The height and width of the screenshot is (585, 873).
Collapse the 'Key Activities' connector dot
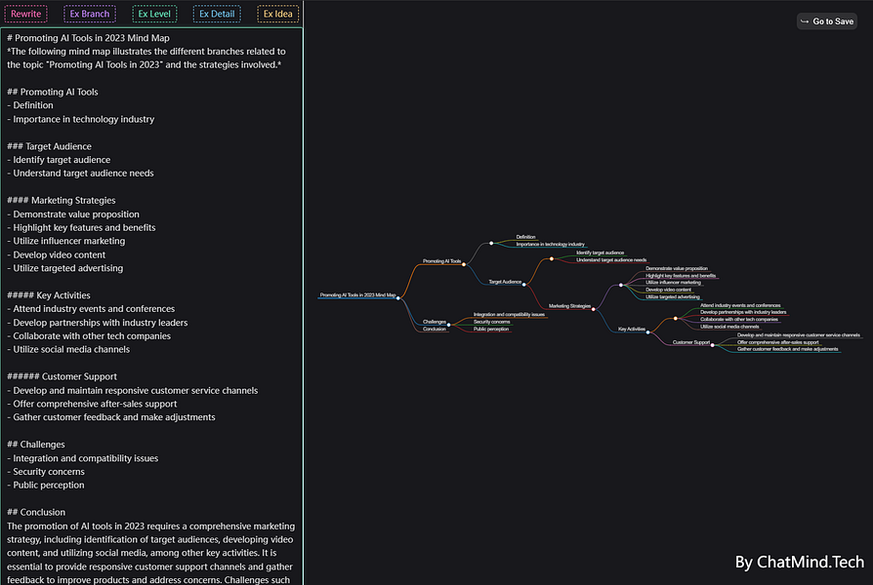[x=677, y=318]
